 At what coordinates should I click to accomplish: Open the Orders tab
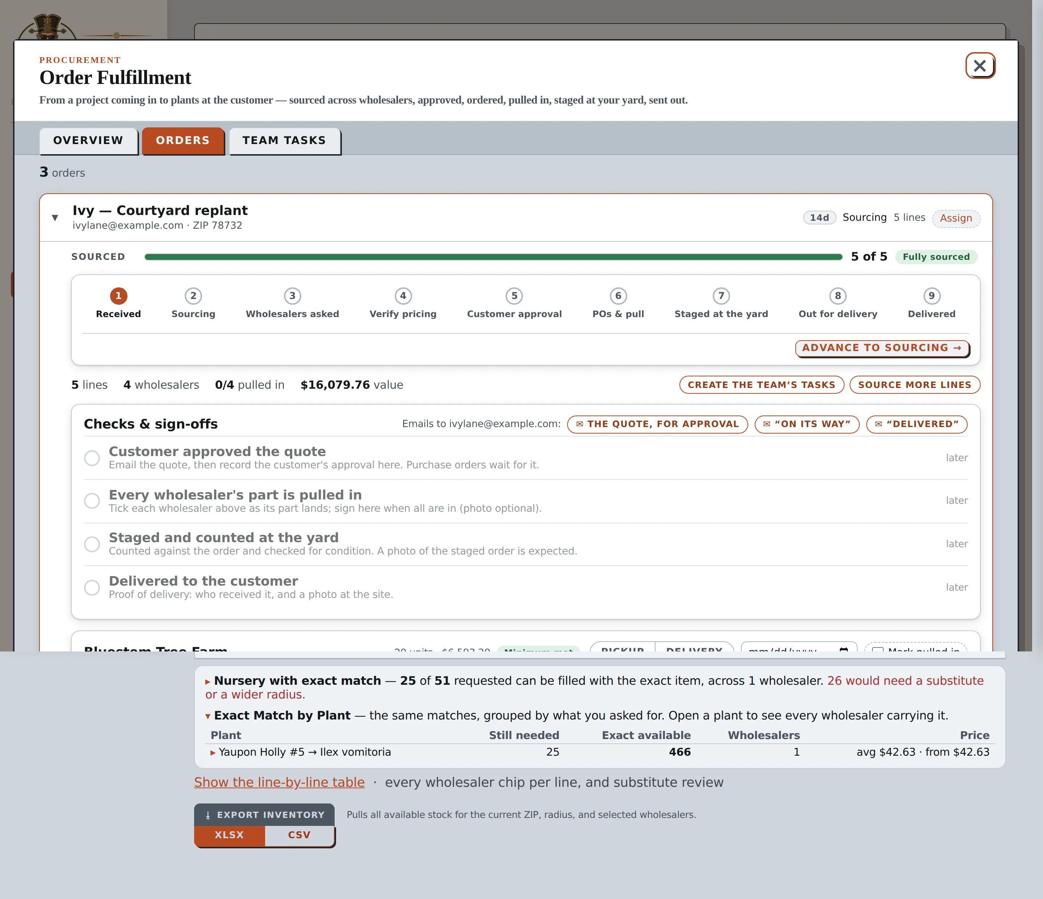tap(183, 140)
